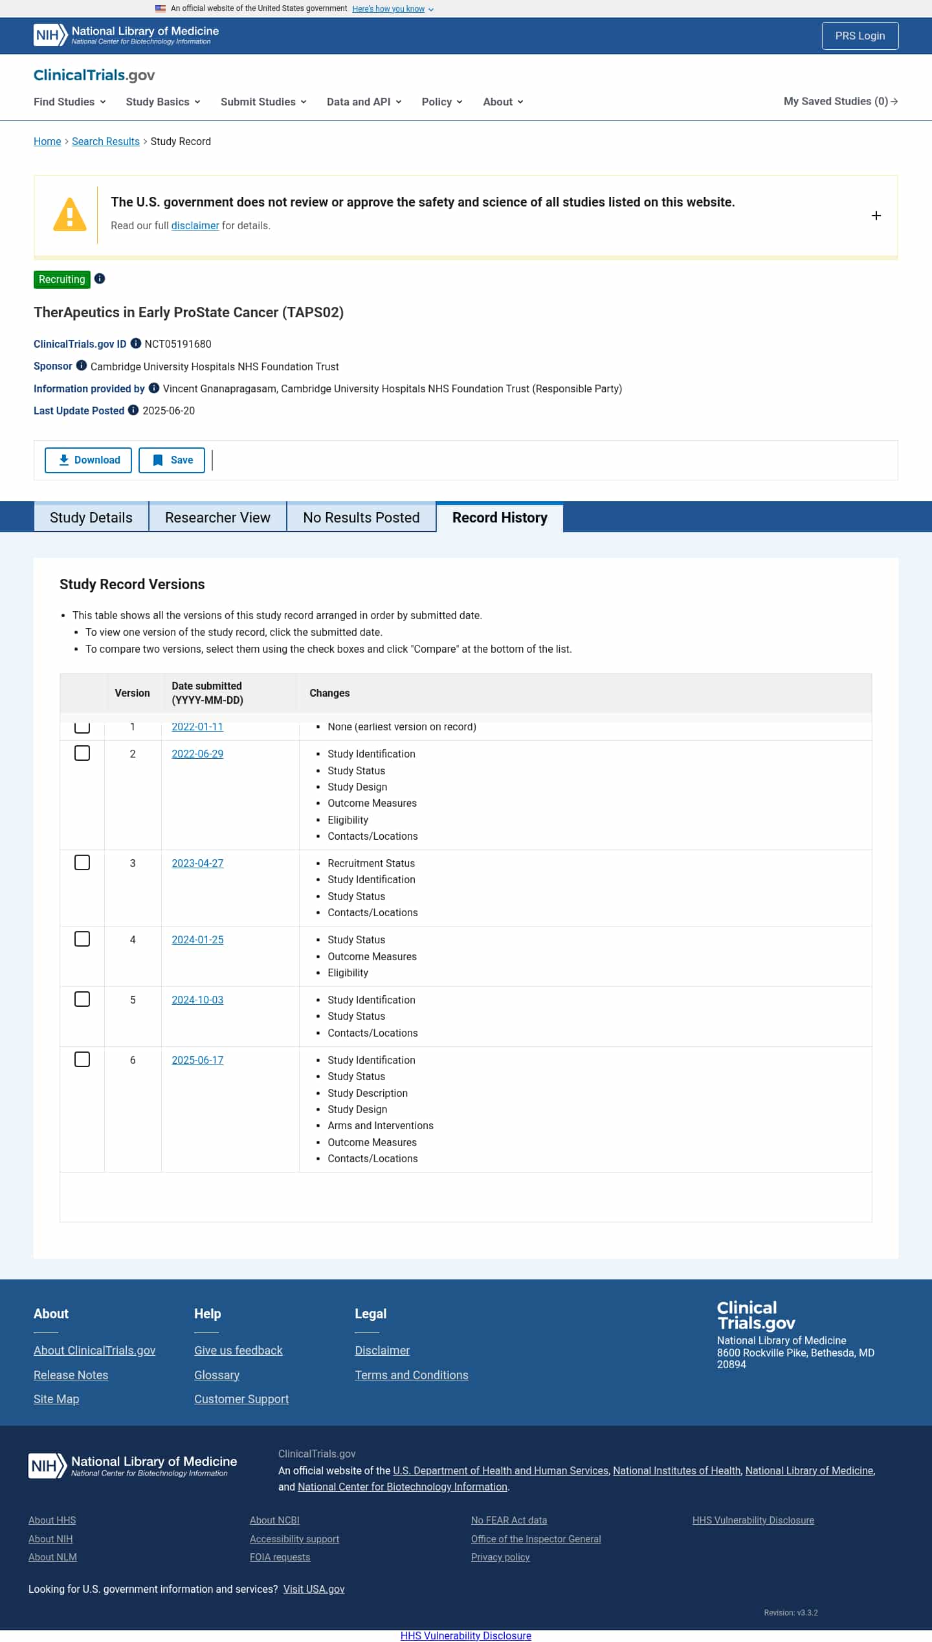Image resolution: width=932 pixels, height=1642 pixels.
Task: Open the footer Disclaimer link under Legal
Action: click(x=383, y=1350)
